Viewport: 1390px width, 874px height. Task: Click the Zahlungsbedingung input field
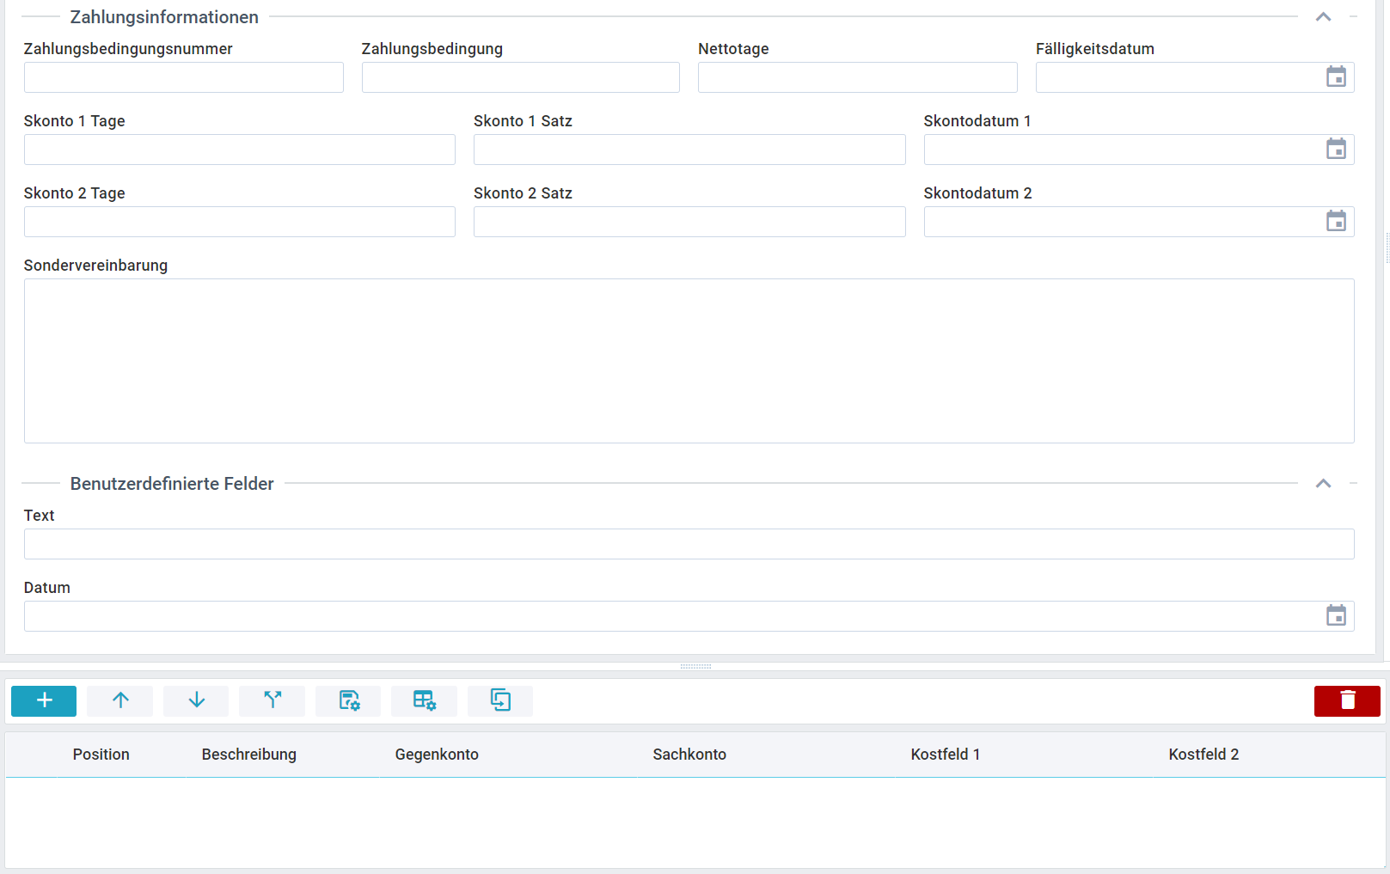(521, 77)
